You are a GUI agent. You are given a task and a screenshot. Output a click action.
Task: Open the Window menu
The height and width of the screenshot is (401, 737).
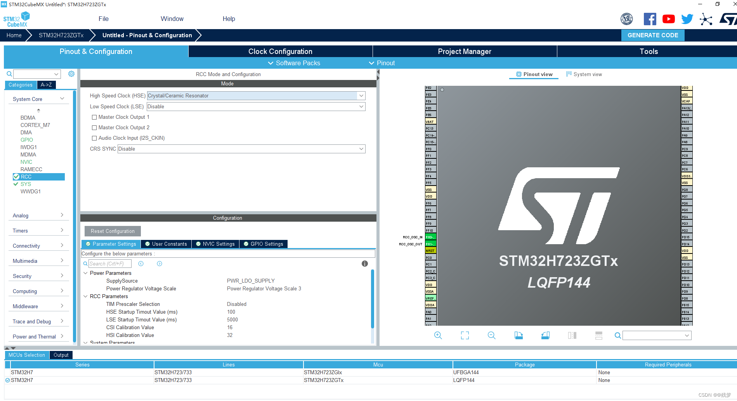(172, 19)
